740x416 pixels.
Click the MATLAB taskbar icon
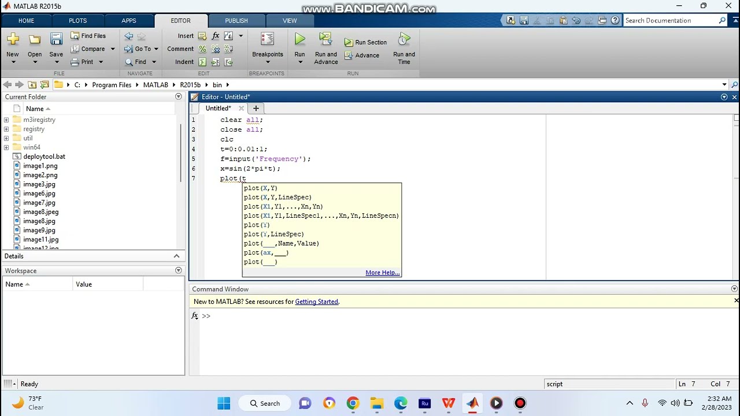472,403
